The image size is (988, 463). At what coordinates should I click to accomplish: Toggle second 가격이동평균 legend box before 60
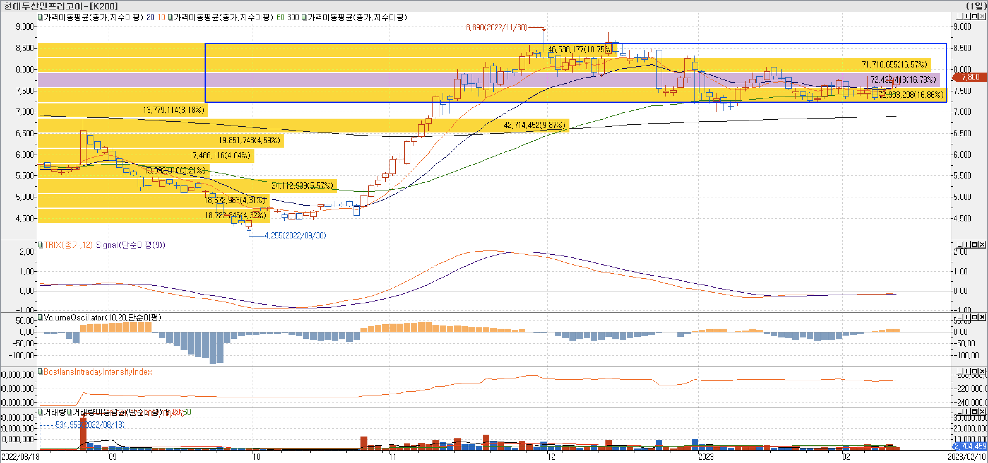170,17
